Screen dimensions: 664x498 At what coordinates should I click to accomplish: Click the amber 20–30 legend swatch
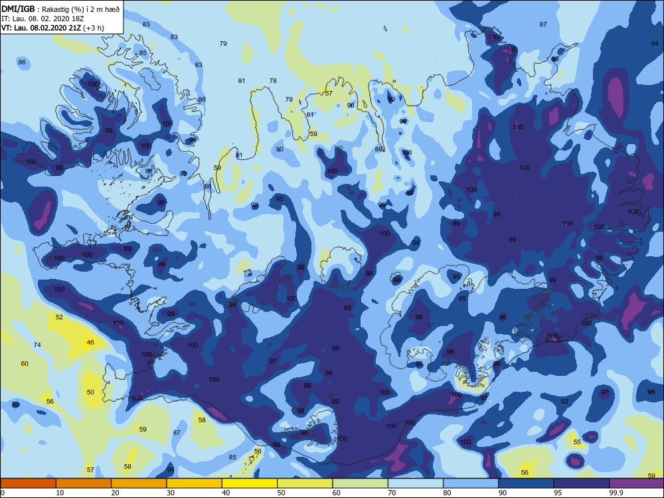click(139, 483)
